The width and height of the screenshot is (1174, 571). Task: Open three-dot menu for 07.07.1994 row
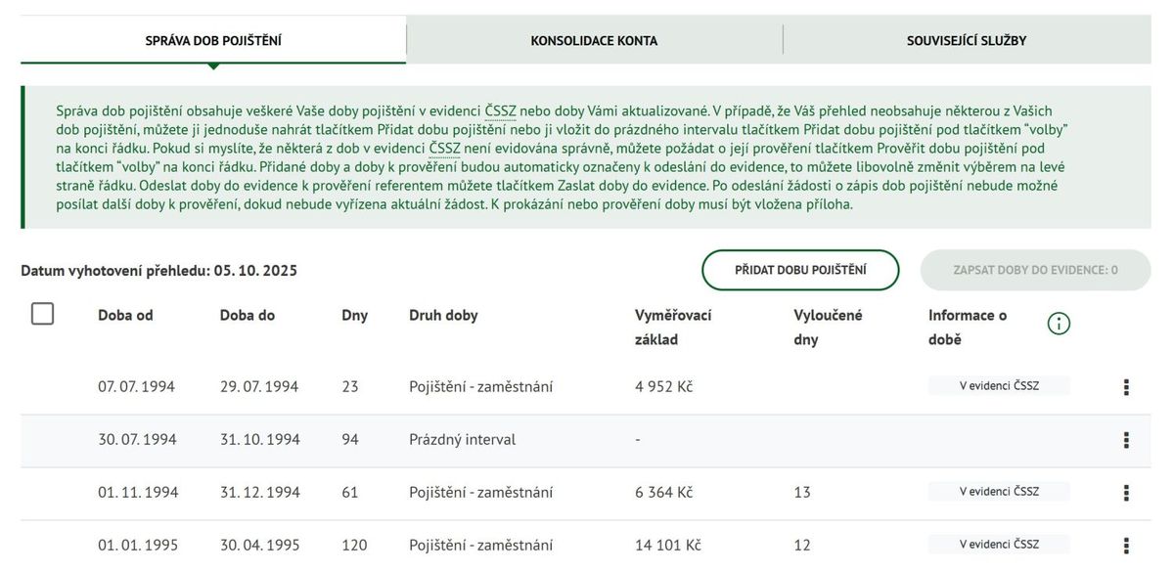point(1126,387)
